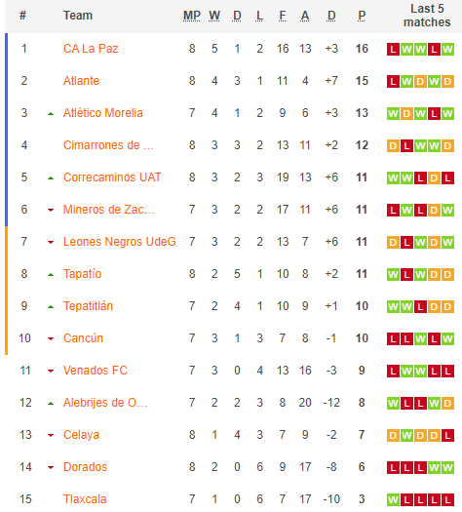This screenshot has width=462, height=512.
Task: Click the green up arrow beside Atlético Morelia
Action: (x=51, y=114)
